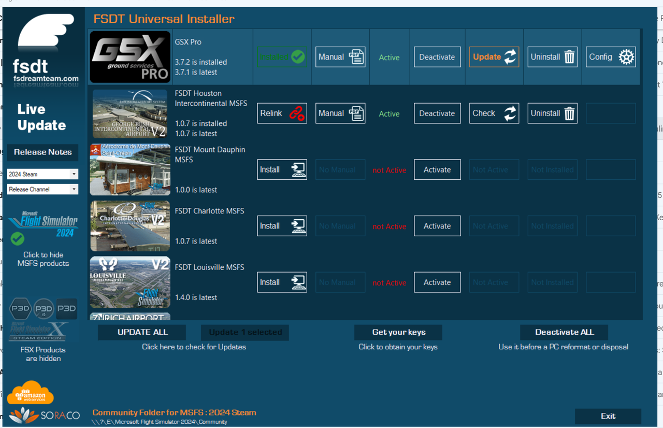Click the green Installed checkmark for GSX Pro
Screen dimensions: 663x428
tap(282, 57)
